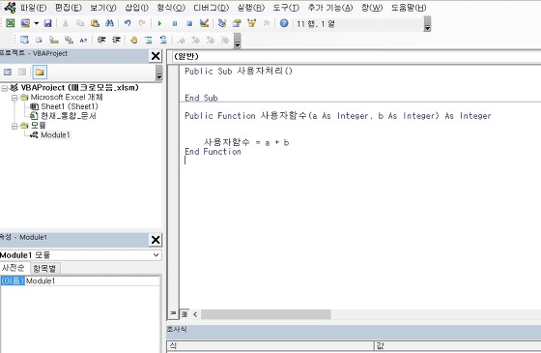This screenshot has height=353, width=541.
Task: Run the macro with green play button
Action: 159,23
